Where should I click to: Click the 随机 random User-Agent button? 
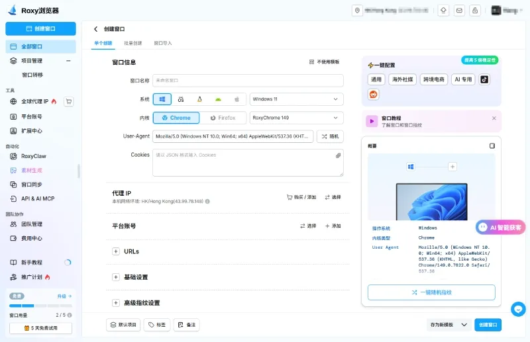tap(330, 136)
